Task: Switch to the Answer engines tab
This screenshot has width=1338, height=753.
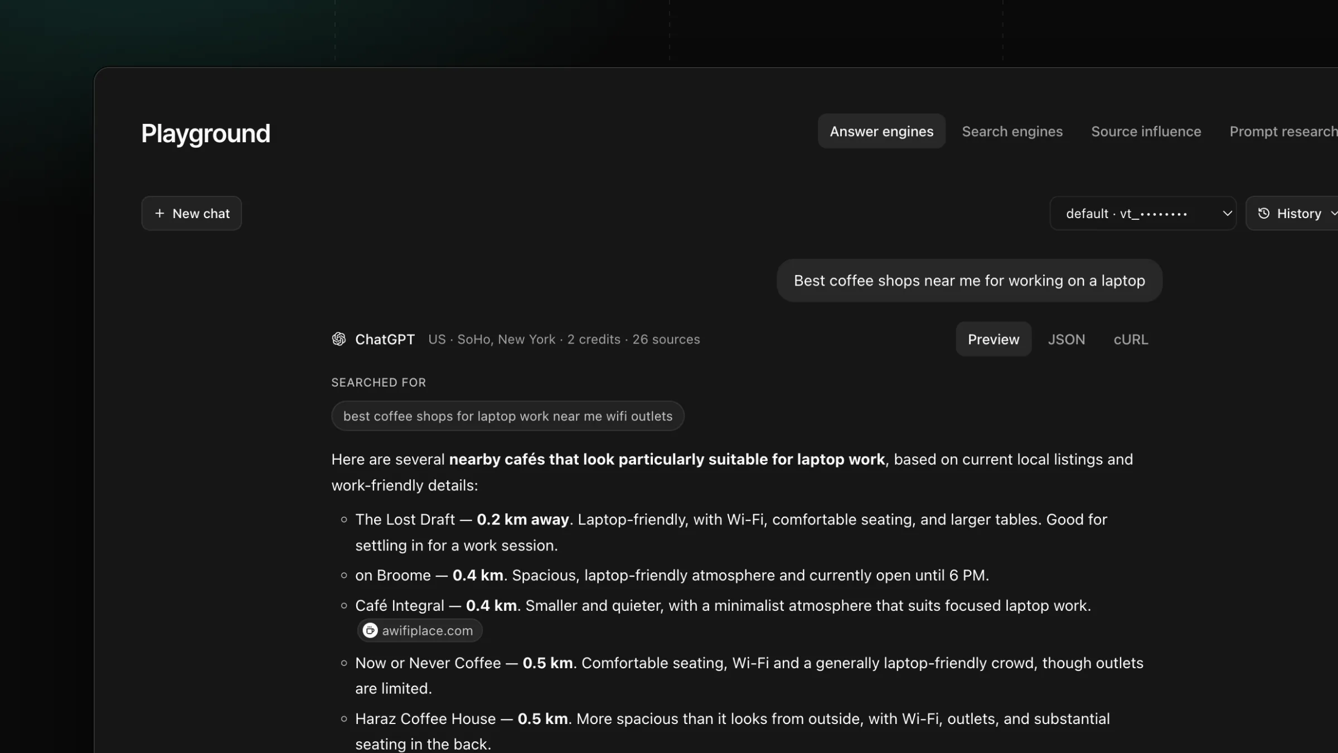Action: click(881, 132)
